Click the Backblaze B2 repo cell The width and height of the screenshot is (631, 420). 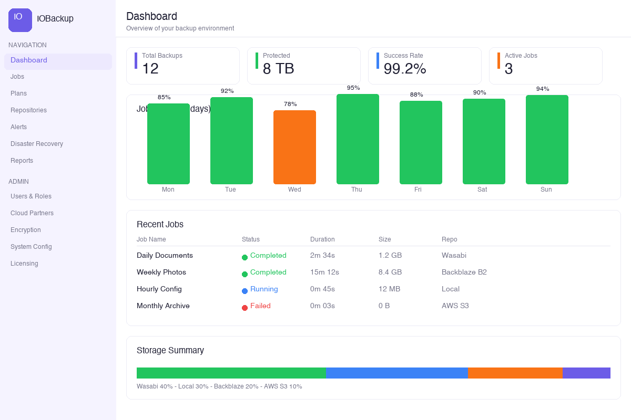pos(464,272)
